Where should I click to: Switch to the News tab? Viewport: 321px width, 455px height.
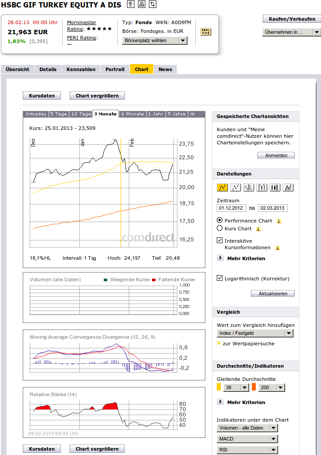(165, 69)
